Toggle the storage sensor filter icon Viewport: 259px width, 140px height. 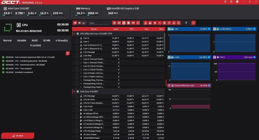[x=128, y=23]
